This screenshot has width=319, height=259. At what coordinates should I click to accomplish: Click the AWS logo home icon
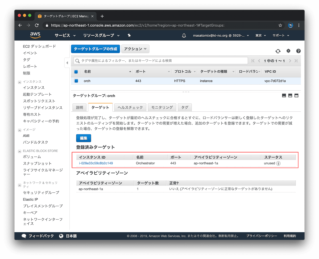[x=35, y=35]
